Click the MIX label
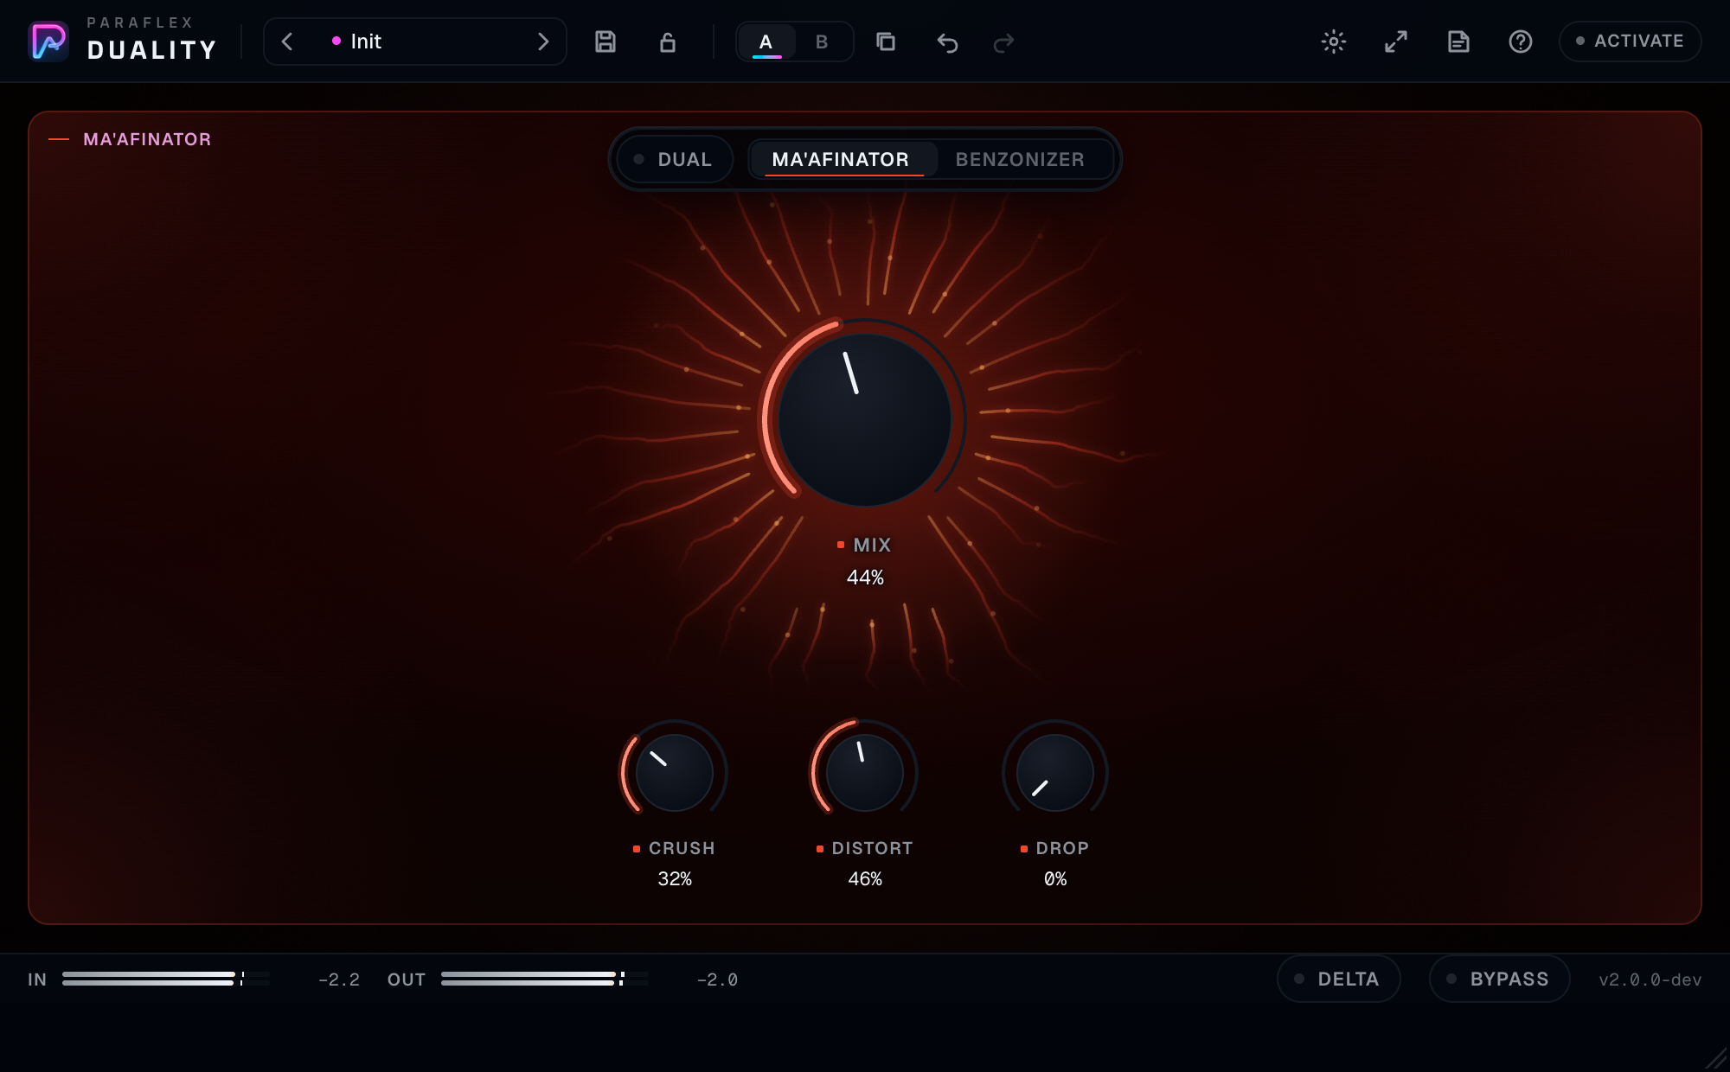Screen dimensions: 1730x1072 pos(872,545)
